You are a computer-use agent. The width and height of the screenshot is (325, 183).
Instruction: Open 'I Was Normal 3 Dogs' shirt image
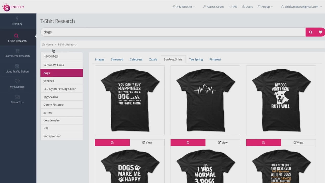click(205, 165)
